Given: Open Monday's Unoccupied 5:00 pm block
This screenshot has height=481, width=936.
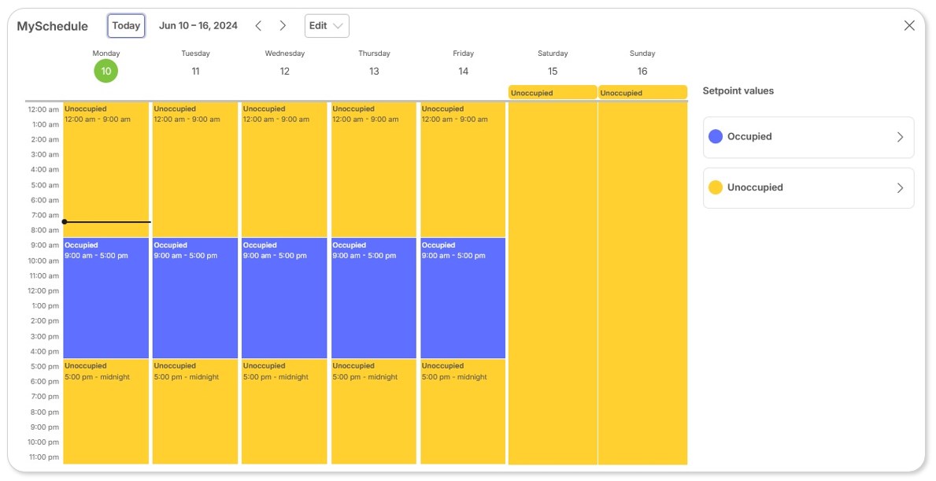Looking at the screenshot, I should tap(105, 412).
